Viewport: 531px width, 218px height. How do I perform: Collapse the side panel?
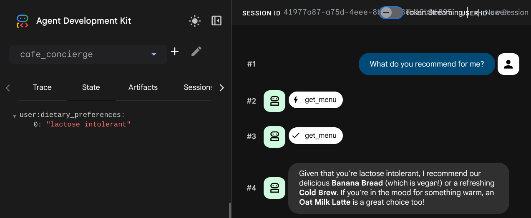(216, 21)
